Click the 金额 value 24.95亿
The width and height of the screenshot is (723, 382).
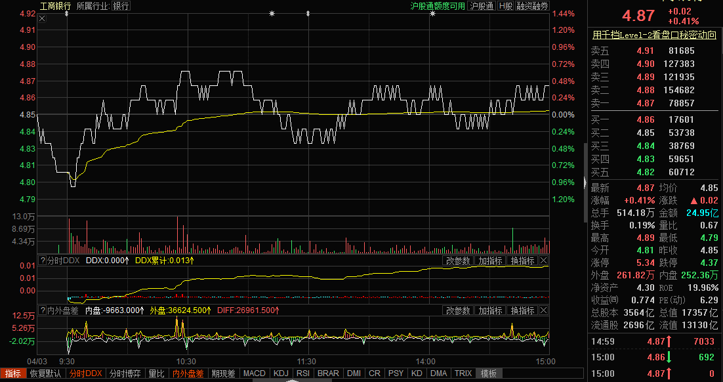click(x=702, y=213)
